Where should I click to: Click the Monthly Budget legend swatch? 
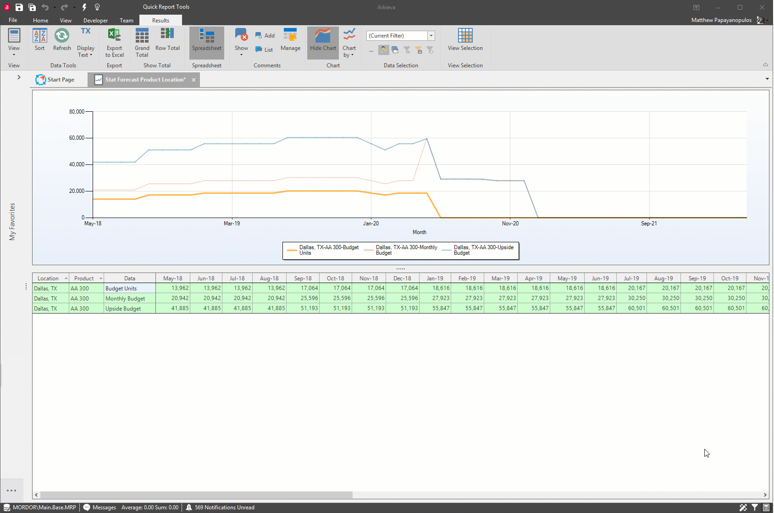point(368,250)
